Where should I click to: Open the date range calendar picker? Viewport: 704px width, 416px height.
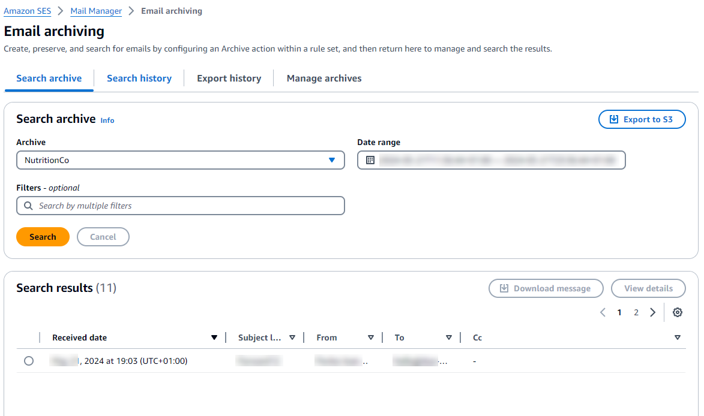click(370, 160)
